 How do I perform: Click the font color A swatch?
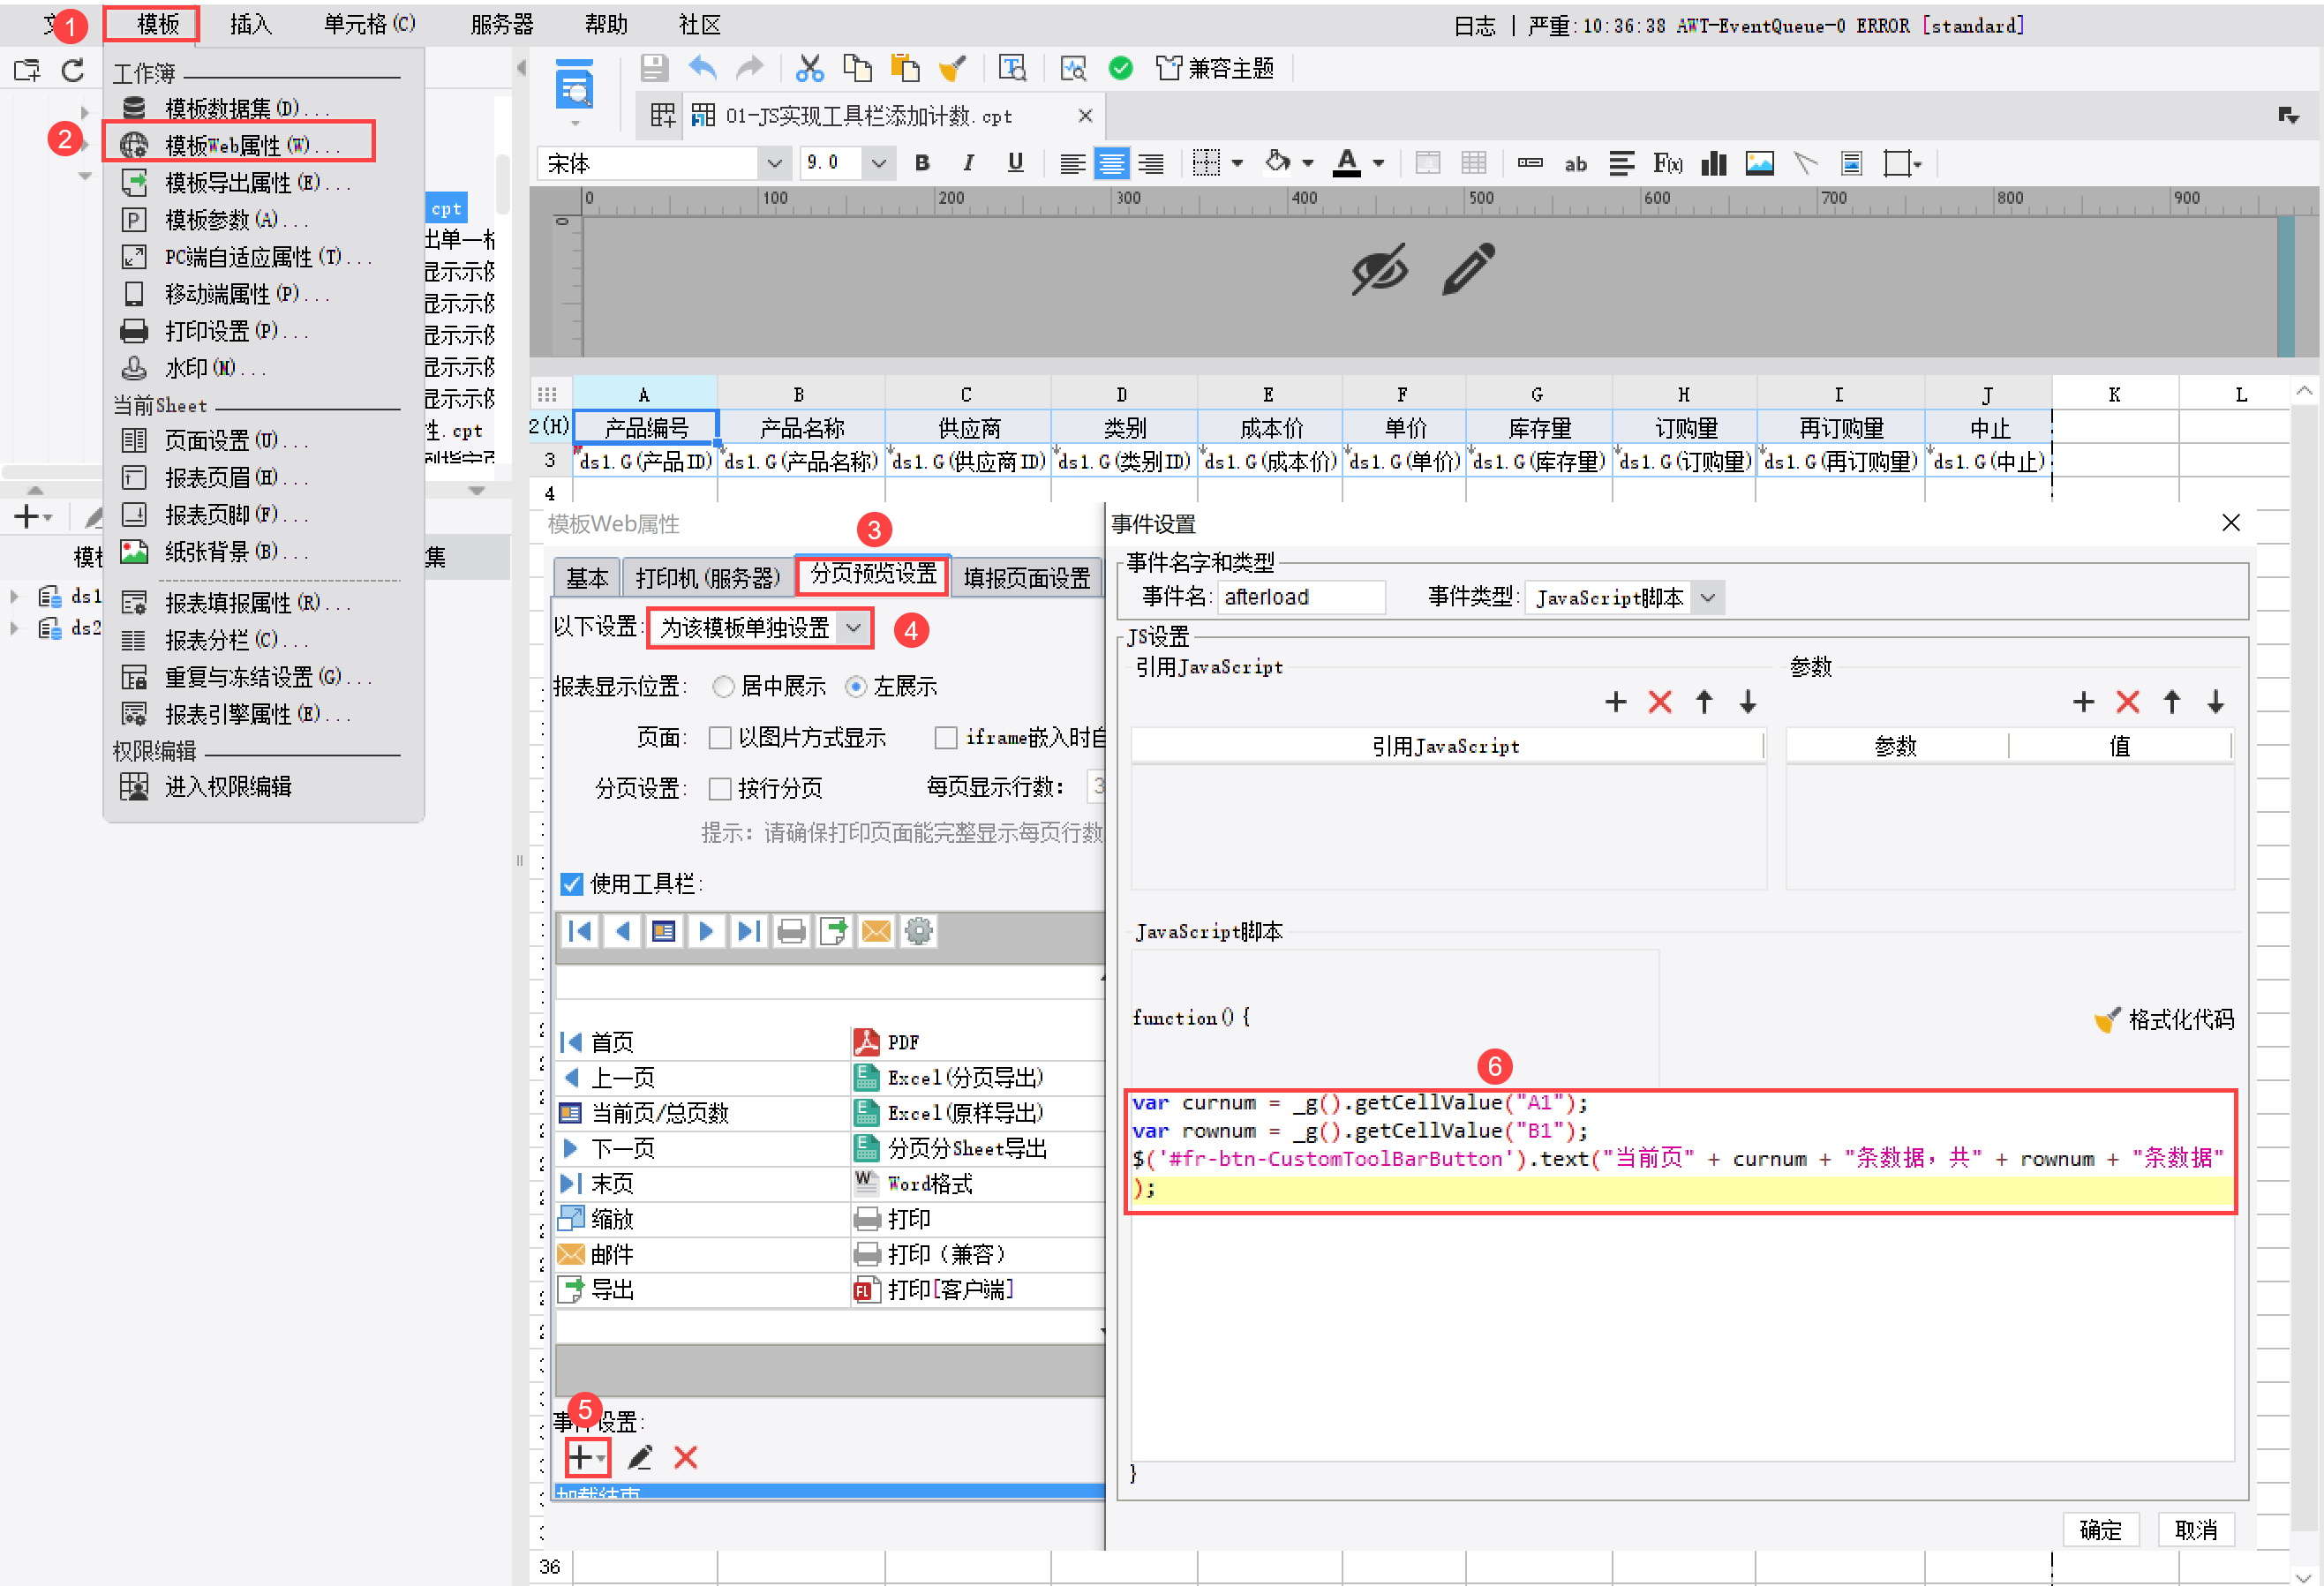(x=1347, y=163)
